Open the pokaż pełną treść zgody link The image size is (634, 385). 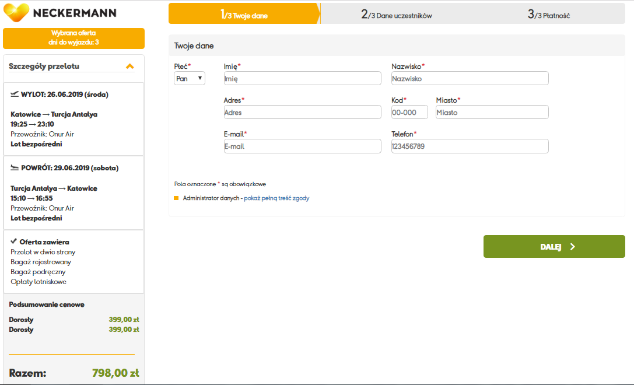coord(276,198)
